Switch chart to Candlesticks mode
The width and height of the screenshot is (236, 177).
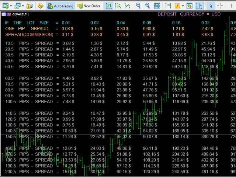point(118,6)
